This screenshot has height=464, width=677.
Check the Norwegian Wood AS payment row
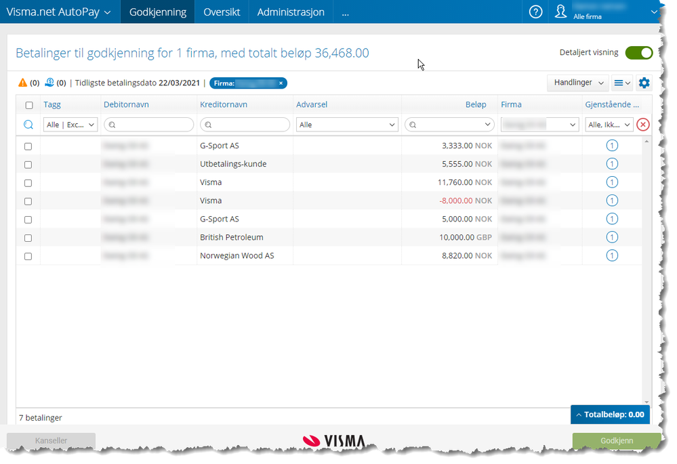[x=28, y=257]
